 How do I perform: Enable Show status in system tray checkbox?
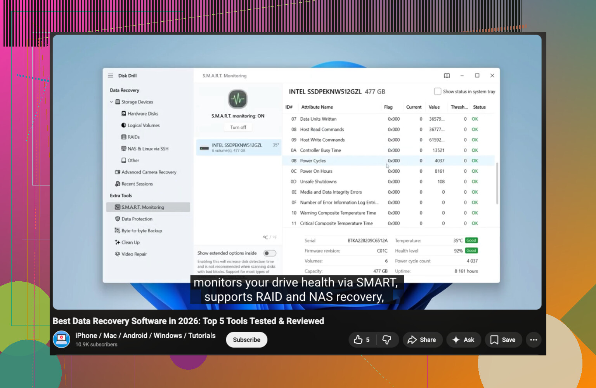coord(437,92)
